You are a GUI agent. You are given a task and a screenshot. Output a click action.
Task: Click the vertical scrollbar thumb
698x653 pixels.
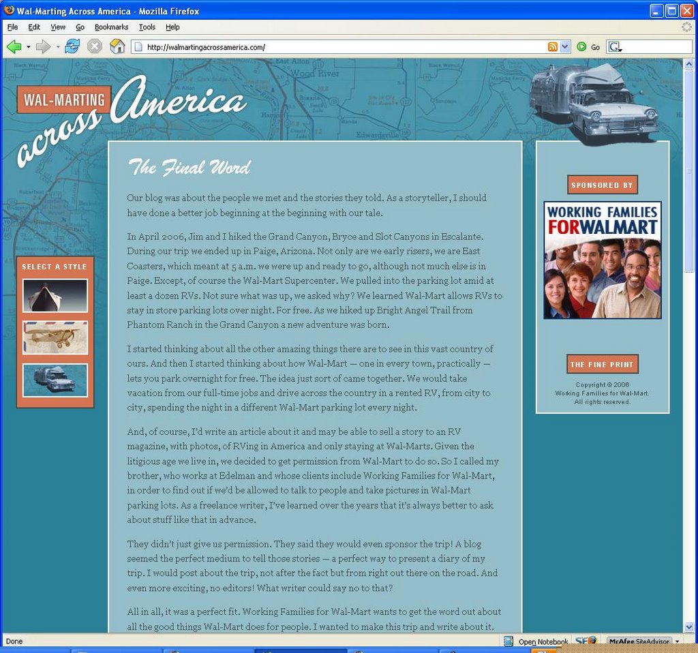pos(688,170)
